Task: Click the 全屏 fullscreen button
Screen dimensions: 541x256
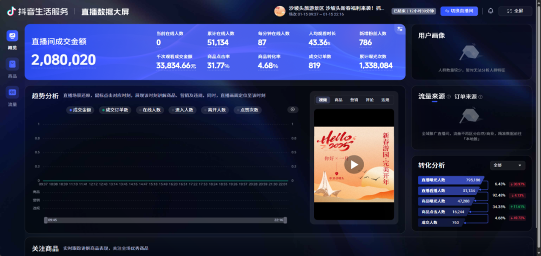Action: coord(515,11)
